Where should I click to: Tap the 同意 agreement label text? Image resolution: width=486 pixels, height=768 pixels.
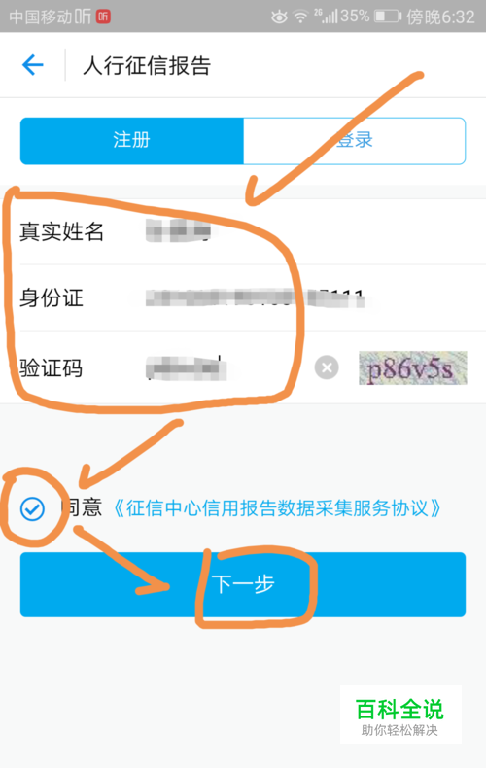(x=82, y=507)
